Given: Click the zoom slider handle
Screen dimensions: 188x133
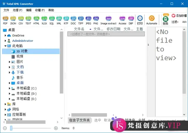Looking at the screenshot, I should tap(11, 128).
